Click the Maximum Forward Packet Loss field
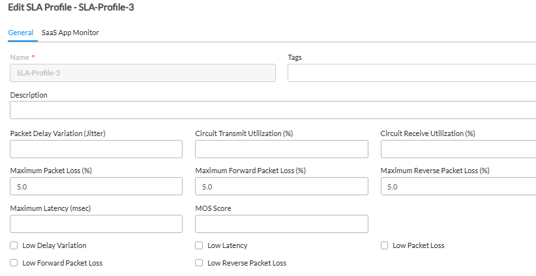Image resolution: width=536 pixels, height=276 pixels. [281, 187]
